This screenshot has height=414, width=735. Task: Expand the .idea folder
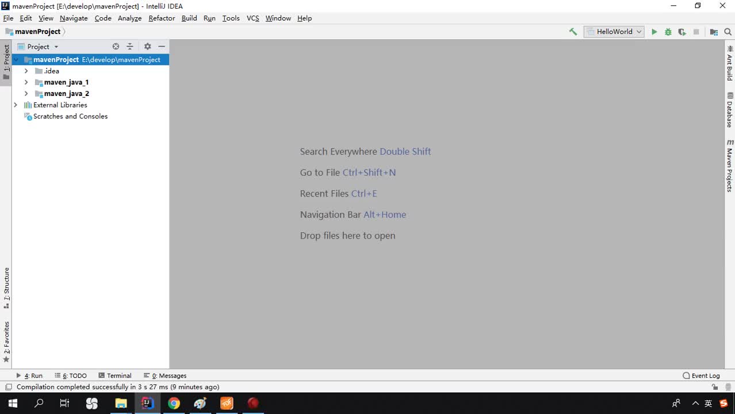click(x=26, y=71)
